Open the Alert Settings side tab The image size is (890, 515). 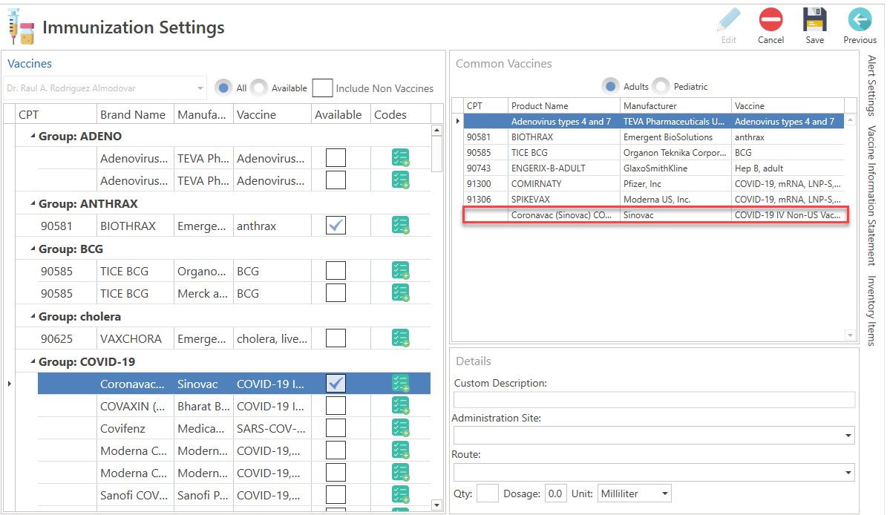click(872, 85)
